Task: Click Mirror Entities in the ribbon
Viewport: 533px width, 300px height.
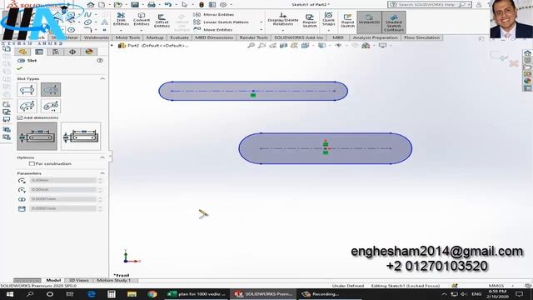Action: [x=214, y=15]
